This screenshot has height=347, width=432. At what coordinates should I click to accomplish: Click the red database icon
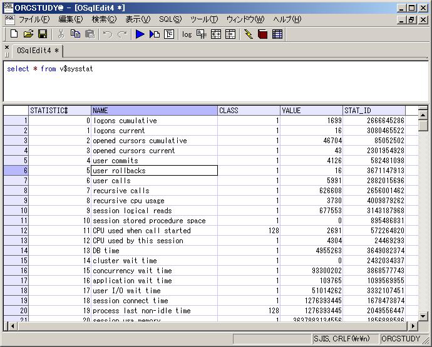pos(263,34)
